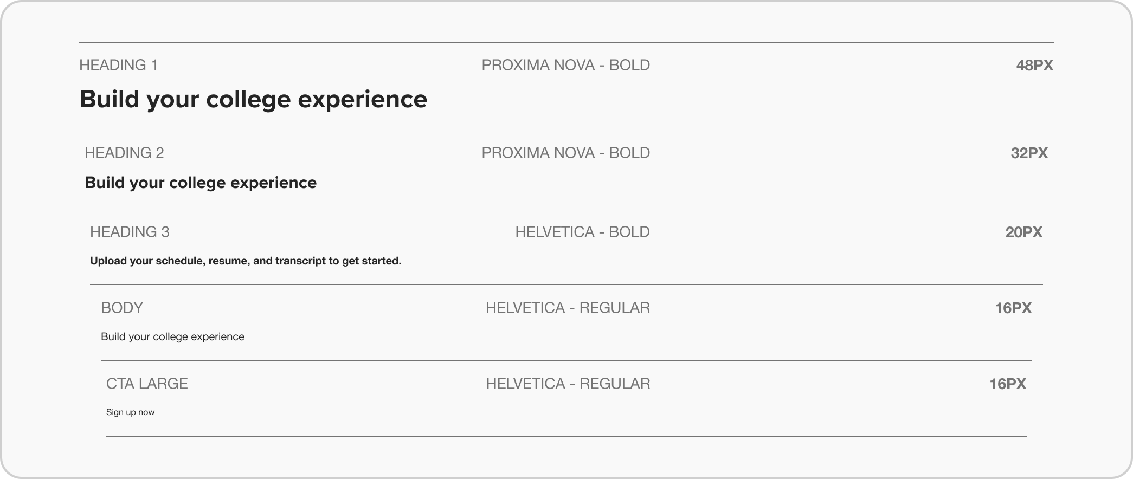Click the HEADING 1 label
Viewport: 1133px width, 479px height.
click(x=118, y=66)
